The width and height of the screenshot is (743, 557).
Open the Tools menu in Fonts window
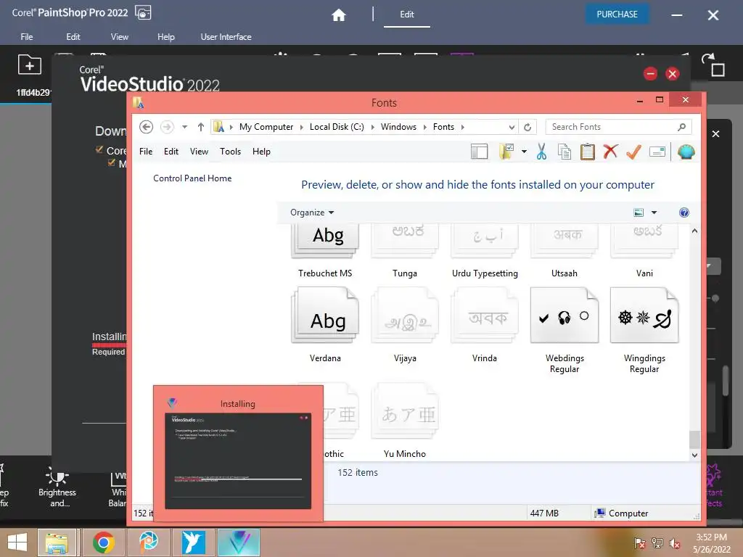[230, 152]
